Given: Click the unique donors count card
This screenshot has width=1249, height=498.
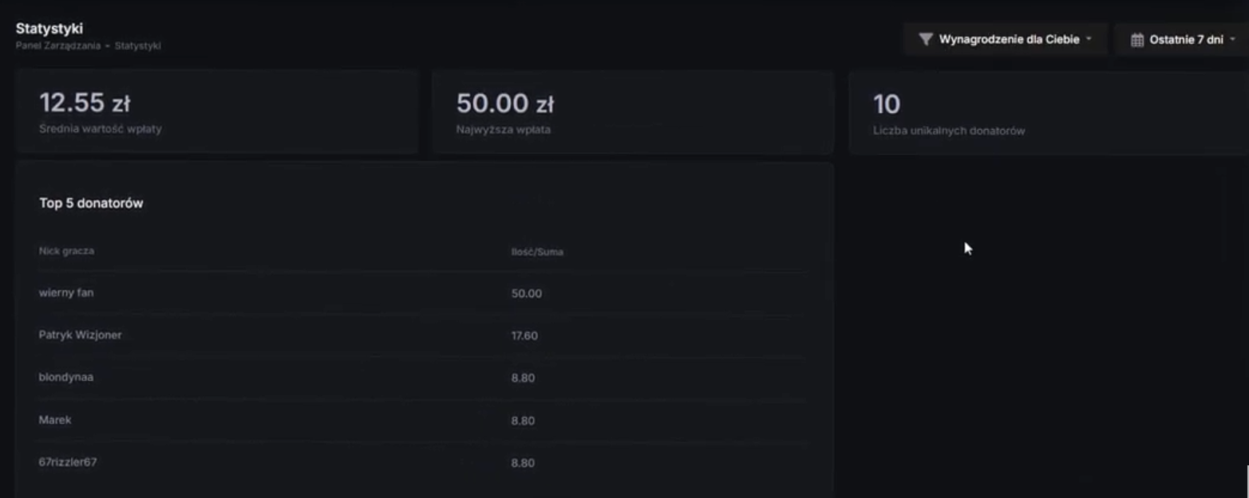Looking at the screenshot, I should click(1048, 112).
